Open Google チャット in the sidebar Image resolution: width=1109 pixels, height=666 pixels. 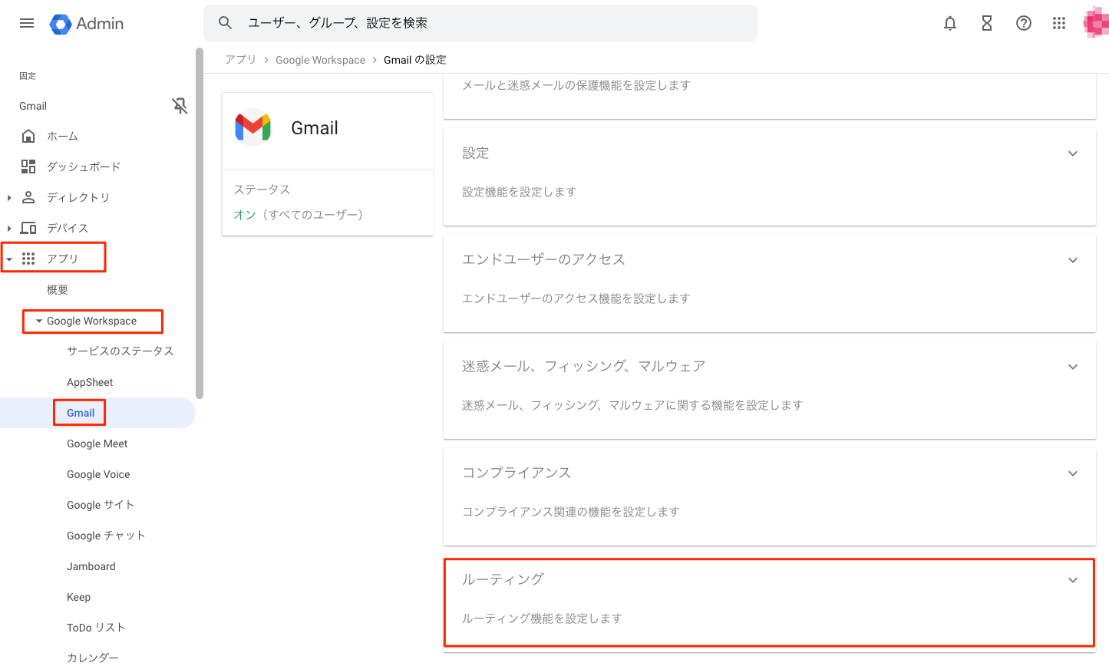(x=106, y=536)
